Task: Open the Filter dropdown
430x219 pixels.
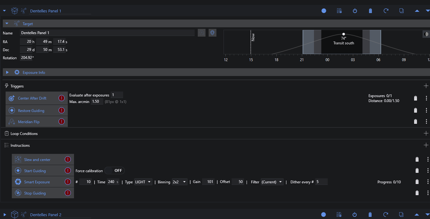Action: click(272, 182)
